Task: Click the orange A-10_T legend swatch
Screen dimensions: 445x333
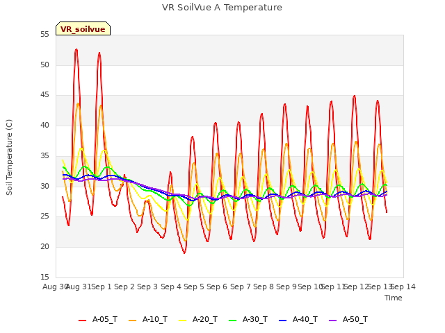Action: tap(132, 321)
